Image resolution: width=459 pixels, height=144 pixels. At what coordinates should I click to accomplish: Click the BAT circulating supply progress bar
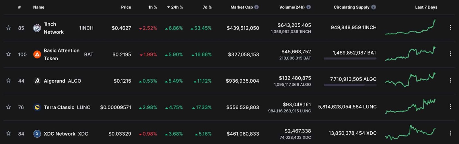pos(350,59)
